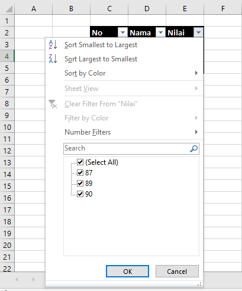Grab the filter menu resize grip
Image resolution: width=242 pixels, height=291 pixels.
click(199, 284)
